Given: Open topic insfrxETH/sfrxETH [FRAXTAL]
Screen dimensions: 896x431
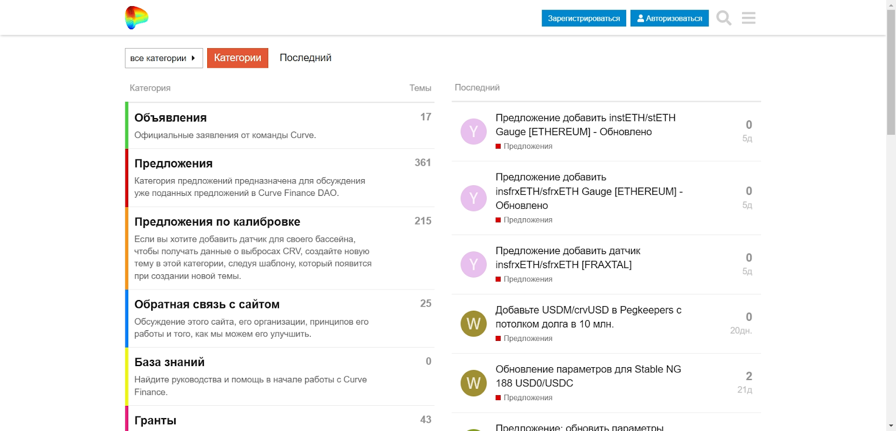Looking at the screenshot, I should click(x=568, y=257).
